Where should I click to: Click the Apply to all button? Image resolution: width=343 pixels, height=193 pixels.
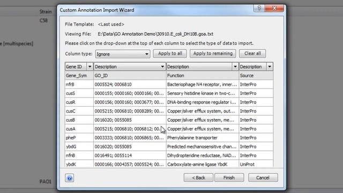click(170, 54)
